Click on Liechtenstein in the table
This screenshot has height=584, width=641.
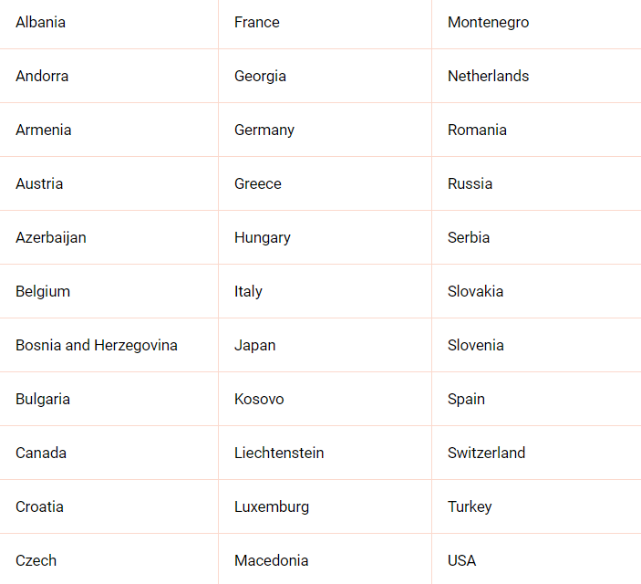(x=279, y=454)
